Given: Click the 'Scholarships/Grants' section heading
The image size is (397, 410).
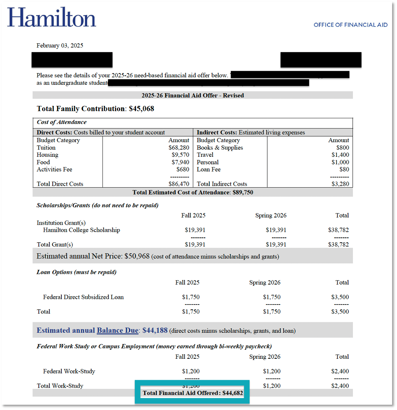Looking at the screenshot, I should tap(98, 205).
